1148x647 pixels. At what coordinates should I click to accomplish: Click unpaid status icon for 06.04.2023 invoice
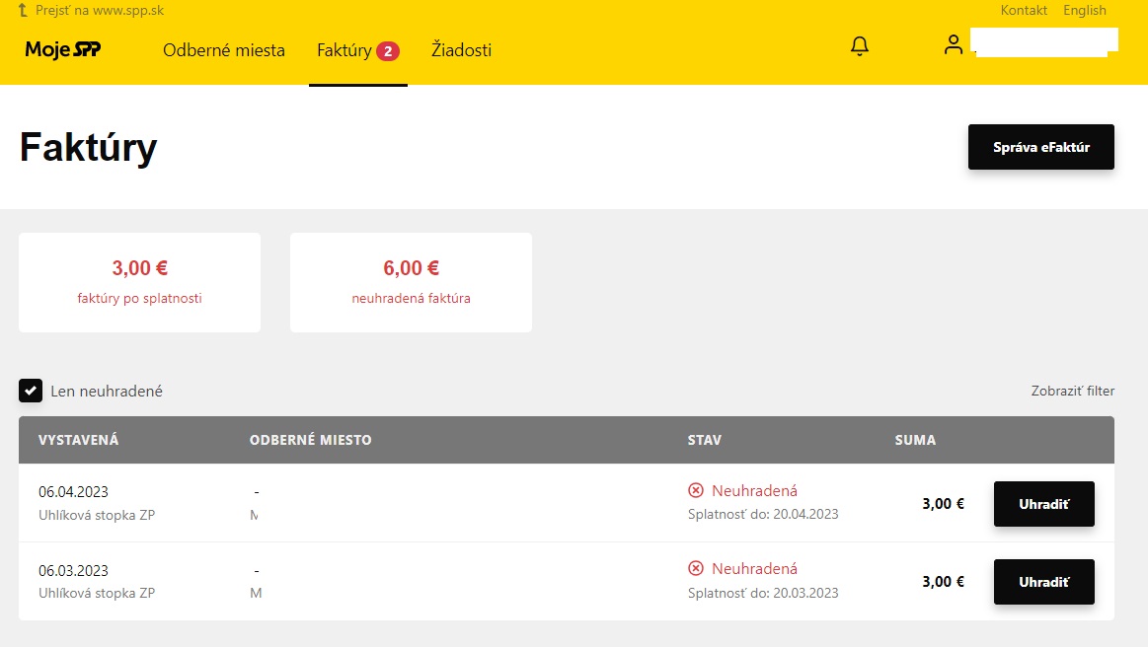(x=696, y=490)
